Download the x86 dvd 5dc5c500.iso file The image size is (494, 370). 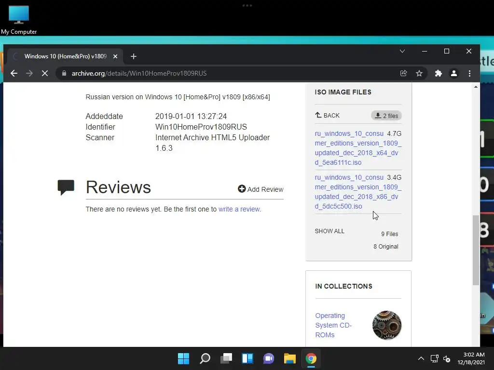pos(358,192)
